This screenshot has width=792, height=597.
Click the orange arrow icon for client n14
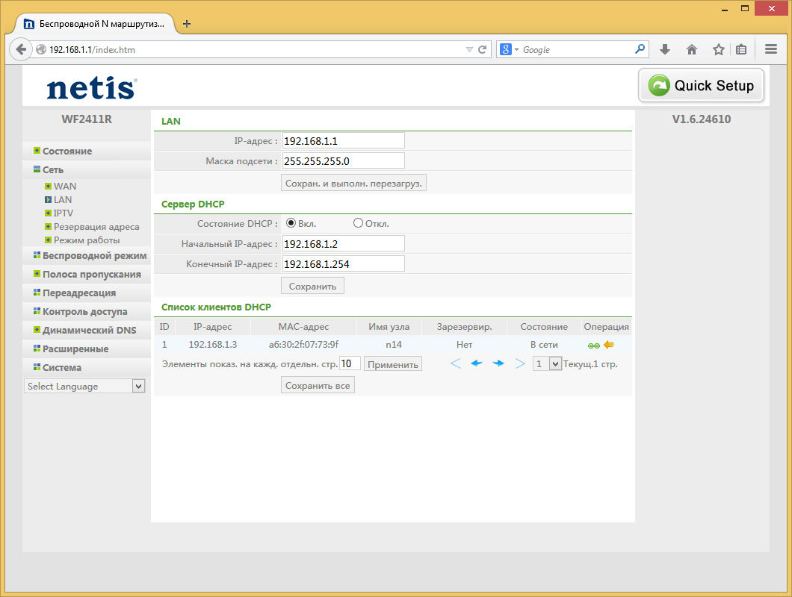609,345
